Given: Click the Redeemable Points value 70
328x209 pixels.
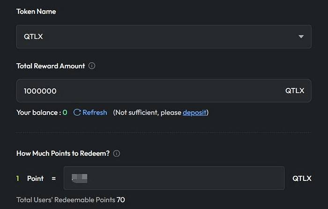Looking at the screenshot, I should pos(121,200).
